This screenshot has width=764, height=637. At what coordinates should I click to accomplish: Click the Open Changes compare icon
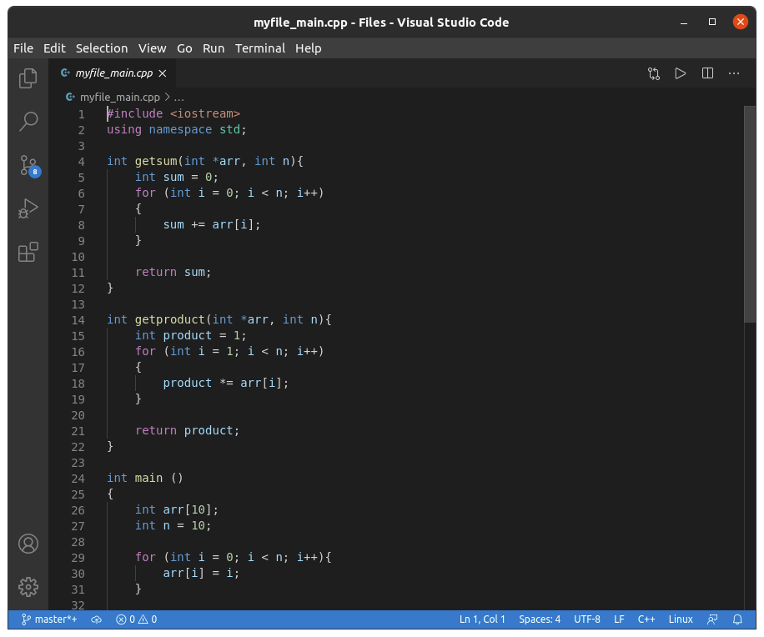coord(654,73)
